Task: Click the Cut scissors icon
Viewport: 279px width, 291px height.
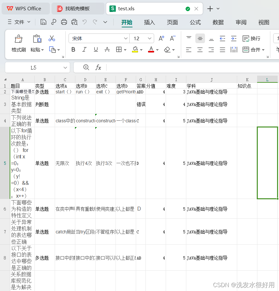Action: (x=52, y=38)
